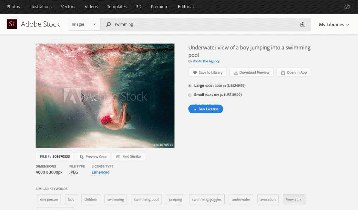
Task: Click the camera visual search icon
Action: pyautogui.click(x=302, y=24)
